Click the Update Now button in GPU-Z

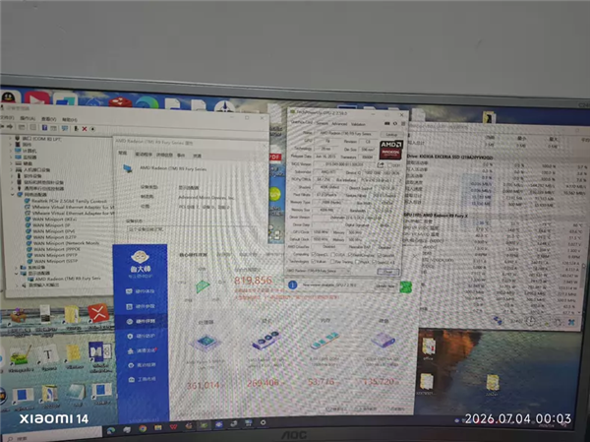[385, 286]
